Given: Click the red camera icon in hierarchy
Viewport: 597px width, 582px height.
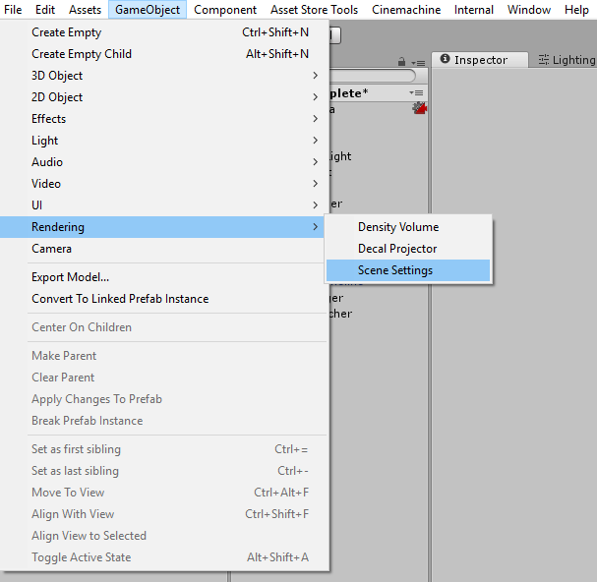Looking at the screenshot, I should point(419,109).
